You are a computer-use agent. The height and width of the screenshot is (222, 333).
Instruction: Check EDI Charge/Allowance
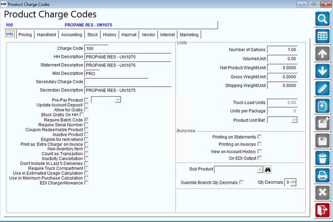(x=86, y=182)
